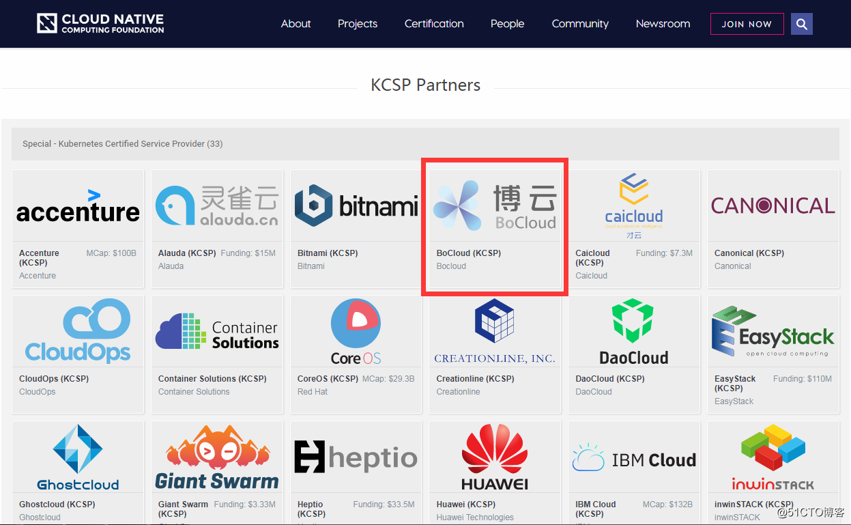This screenshot has width=851, height=525.
Task: Open the IBM Cloud (KCSP) card title
Action: [x=596, y=509]
